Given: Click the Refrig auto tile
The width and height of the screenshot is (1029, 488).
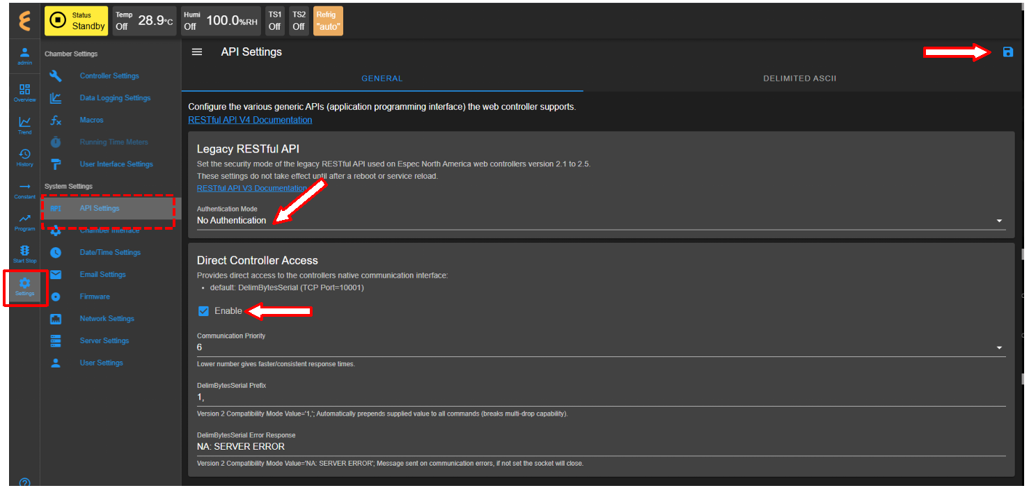Looking at the screenshot, I should pyautogui.click(x=328, y=21).
